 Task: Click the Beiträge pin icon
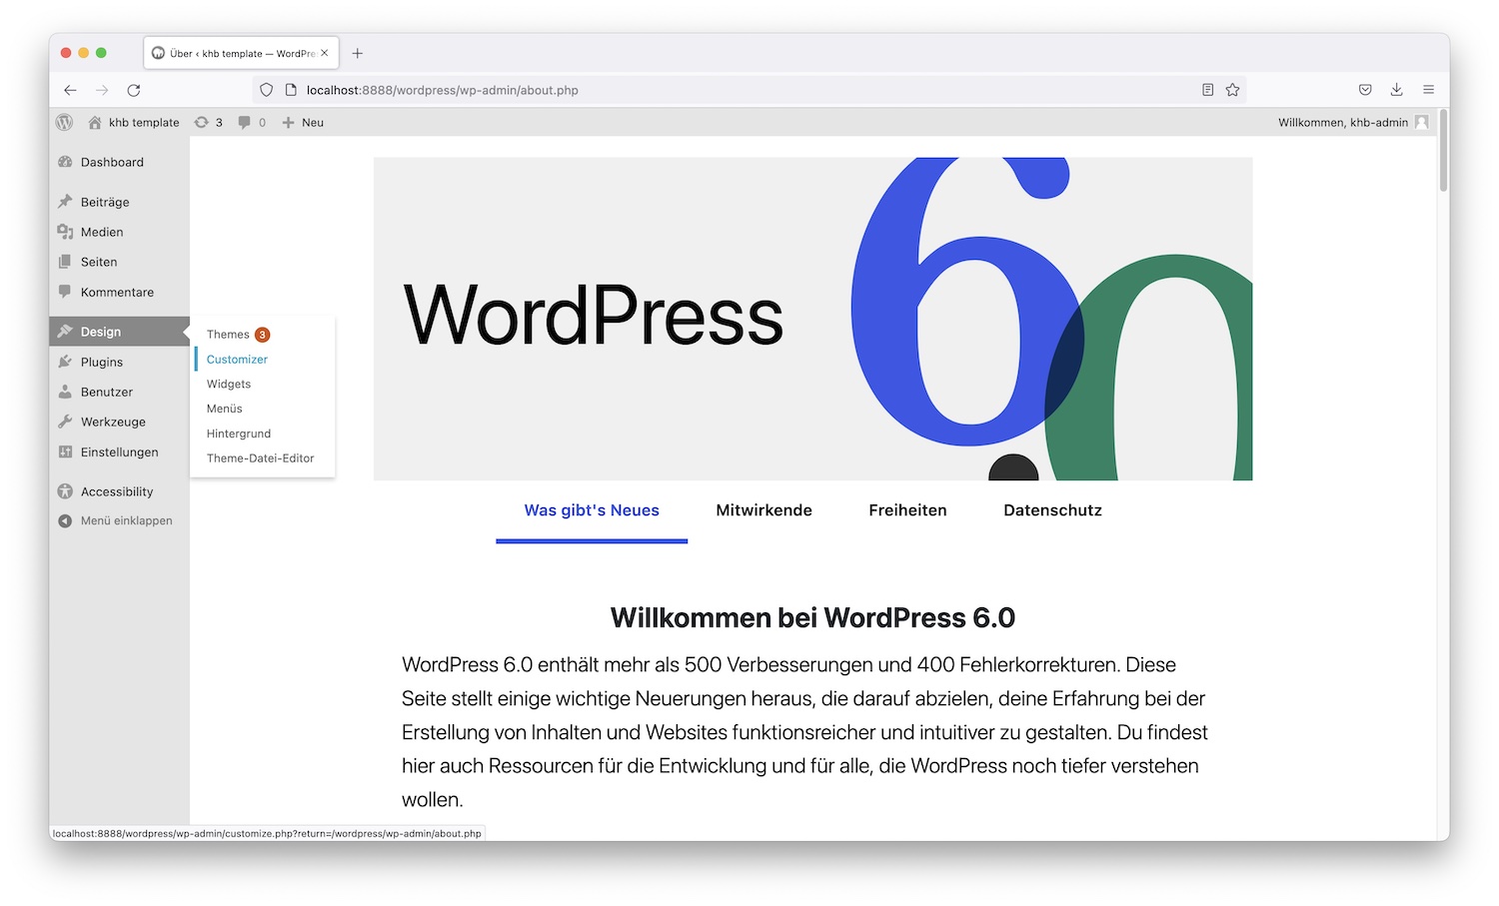(65, 202)
